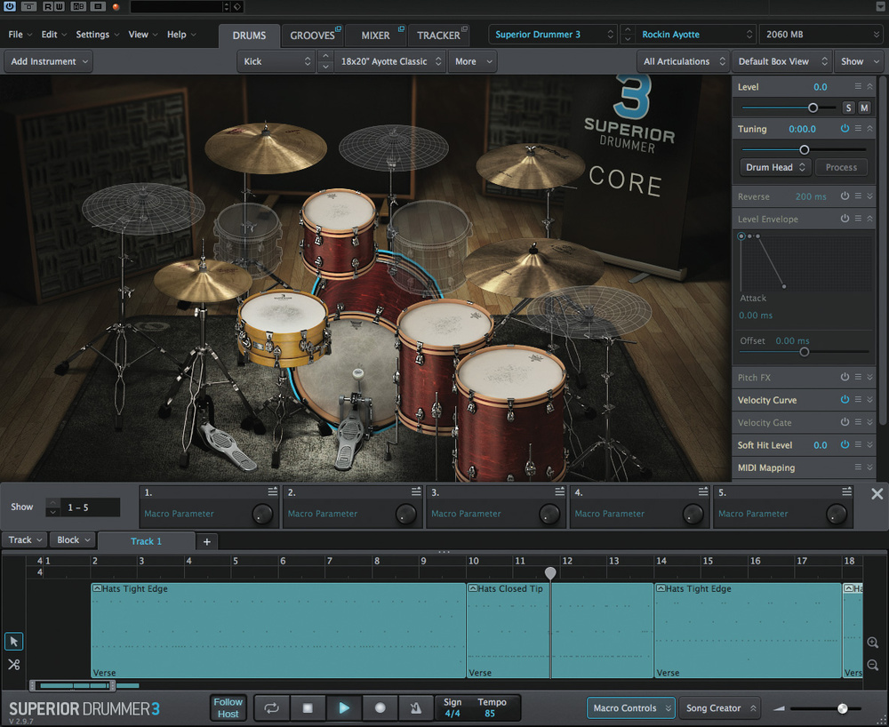Click the Stop transport button
Image resolution: width=889 pixels, height=727 pixels.
click(x=308, y=708)
